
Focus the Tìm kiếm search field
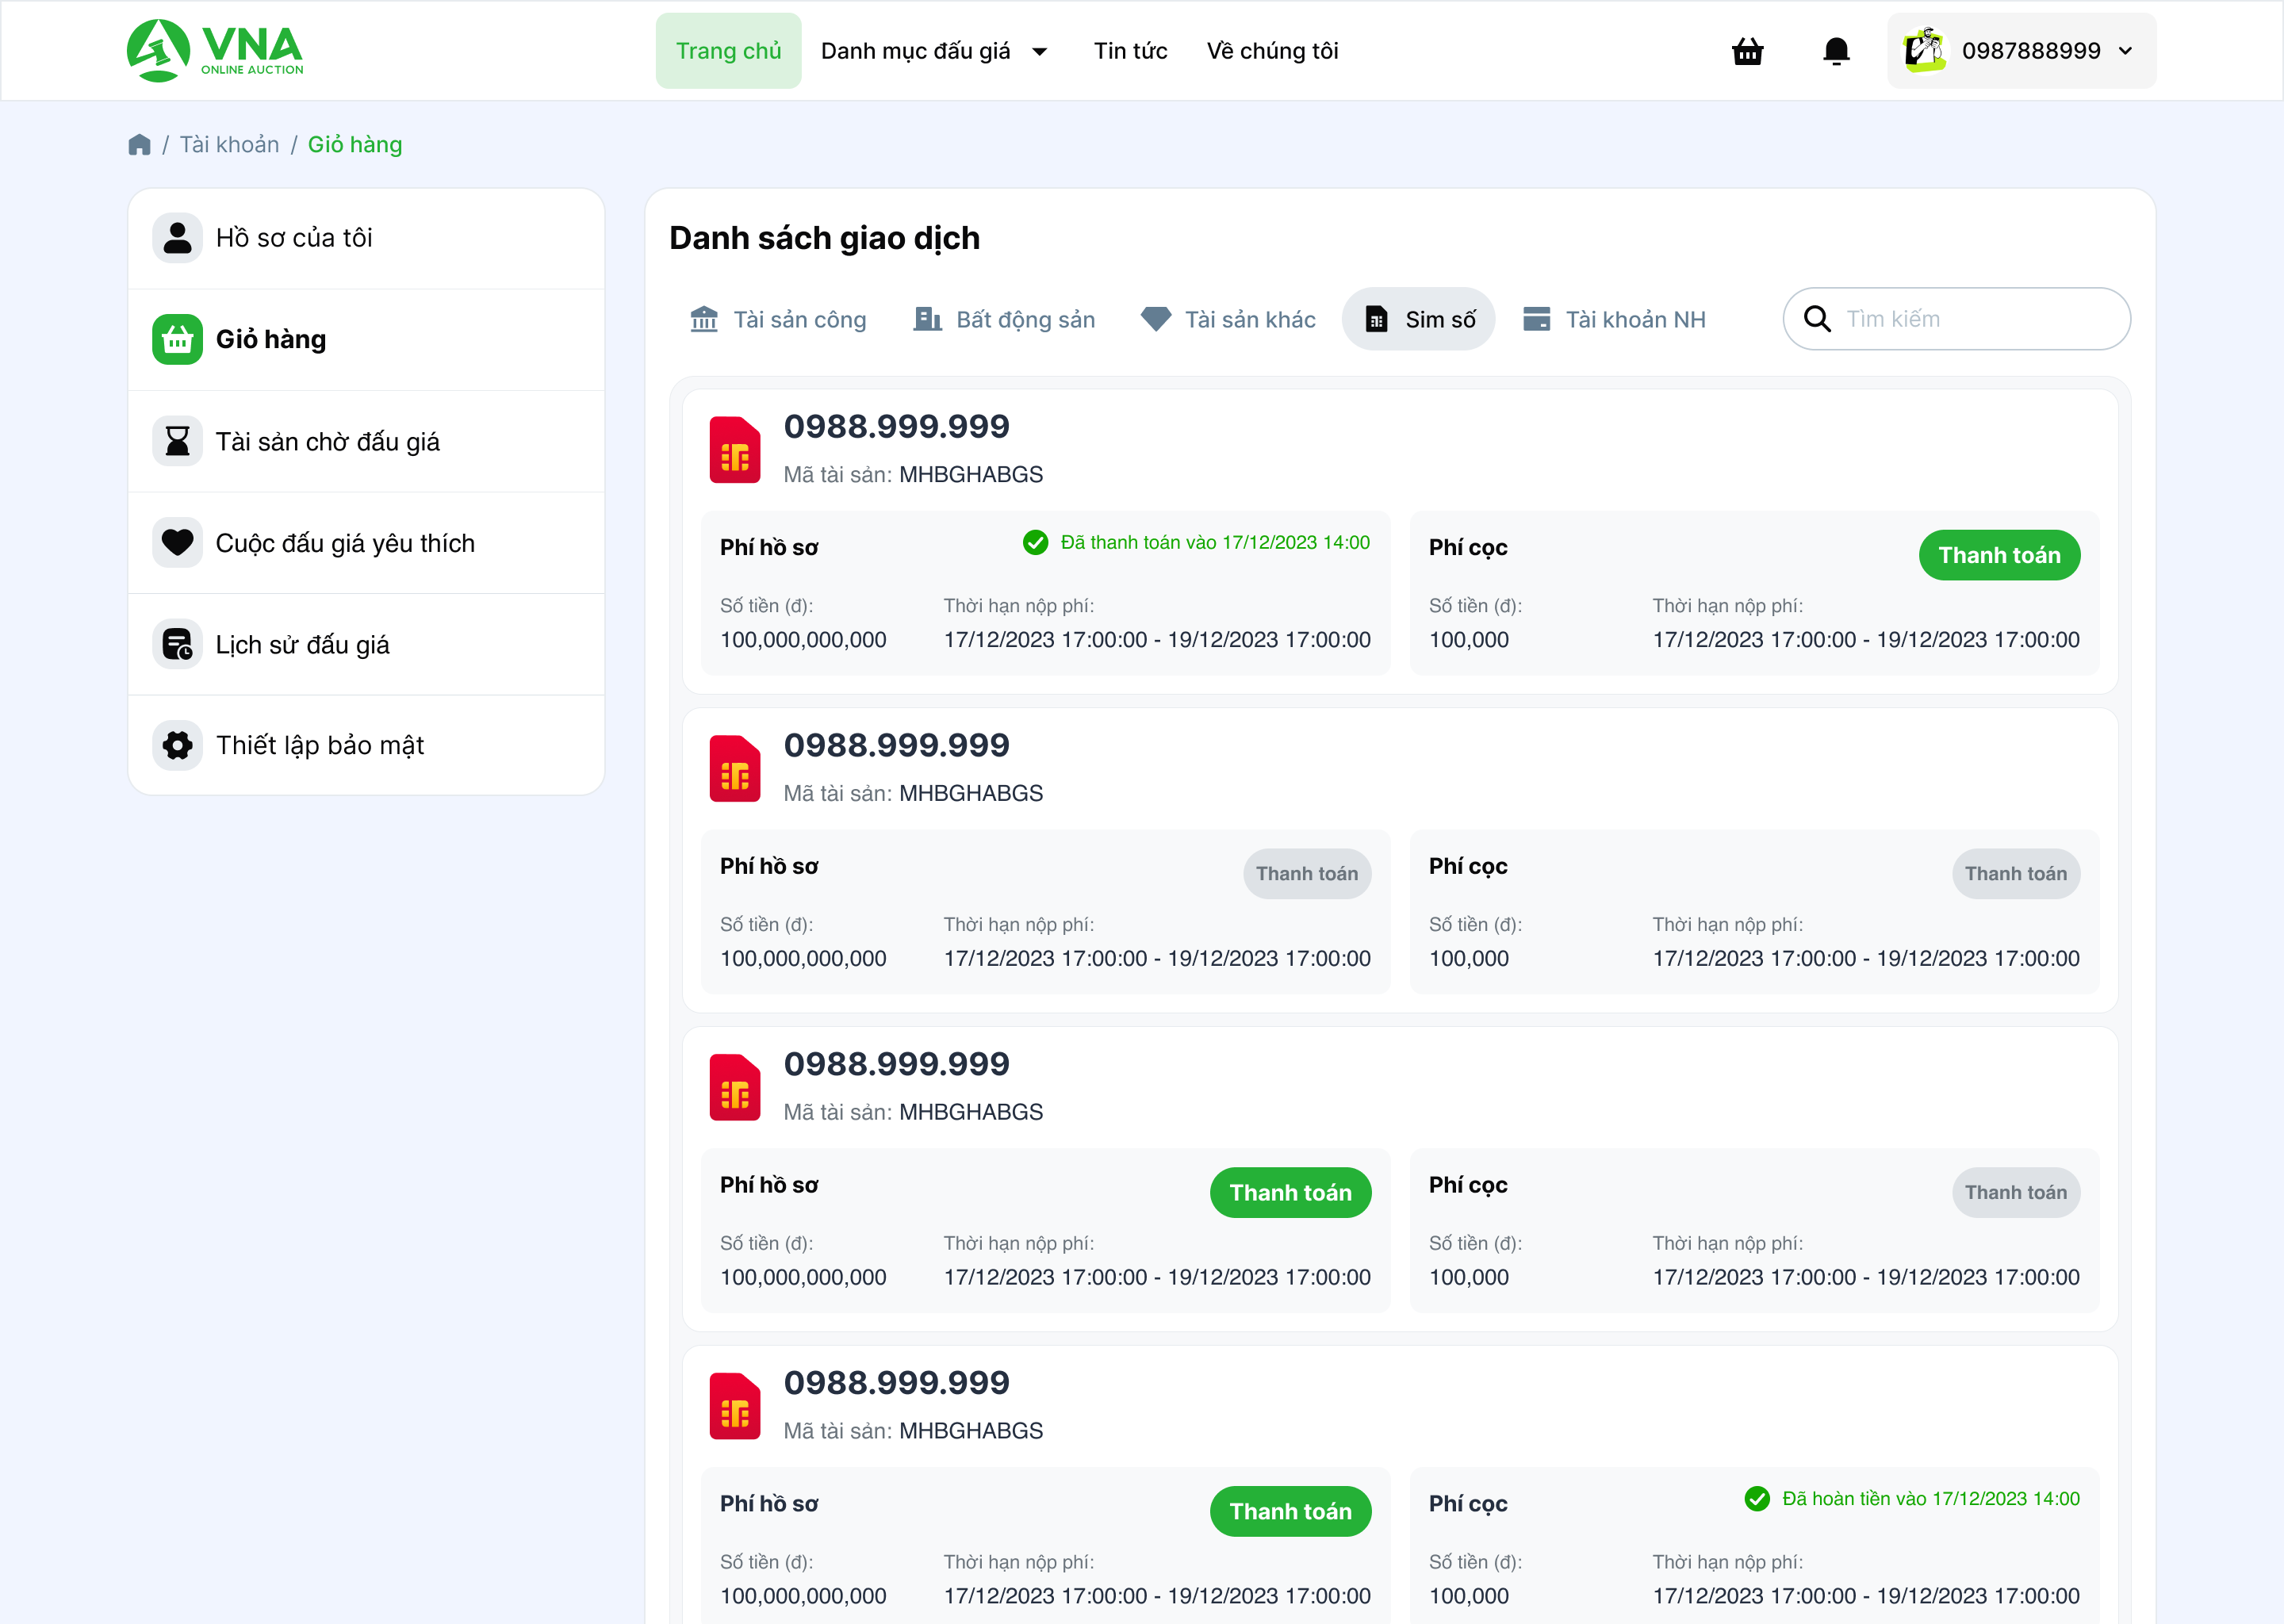point(1956,319)
